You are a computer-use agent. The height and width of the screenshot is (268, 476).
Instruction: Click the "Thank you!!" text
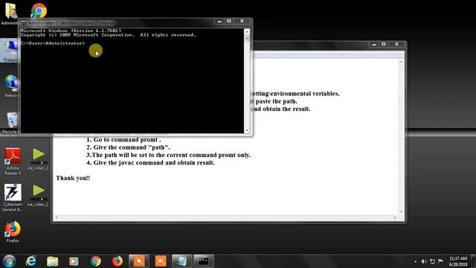73,178
